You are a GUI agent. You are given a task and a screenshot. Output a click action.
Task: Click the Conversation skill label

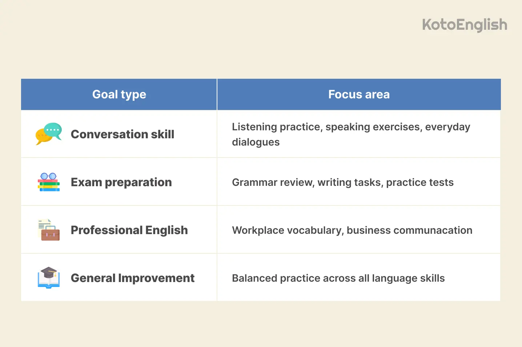pos(123,134)
